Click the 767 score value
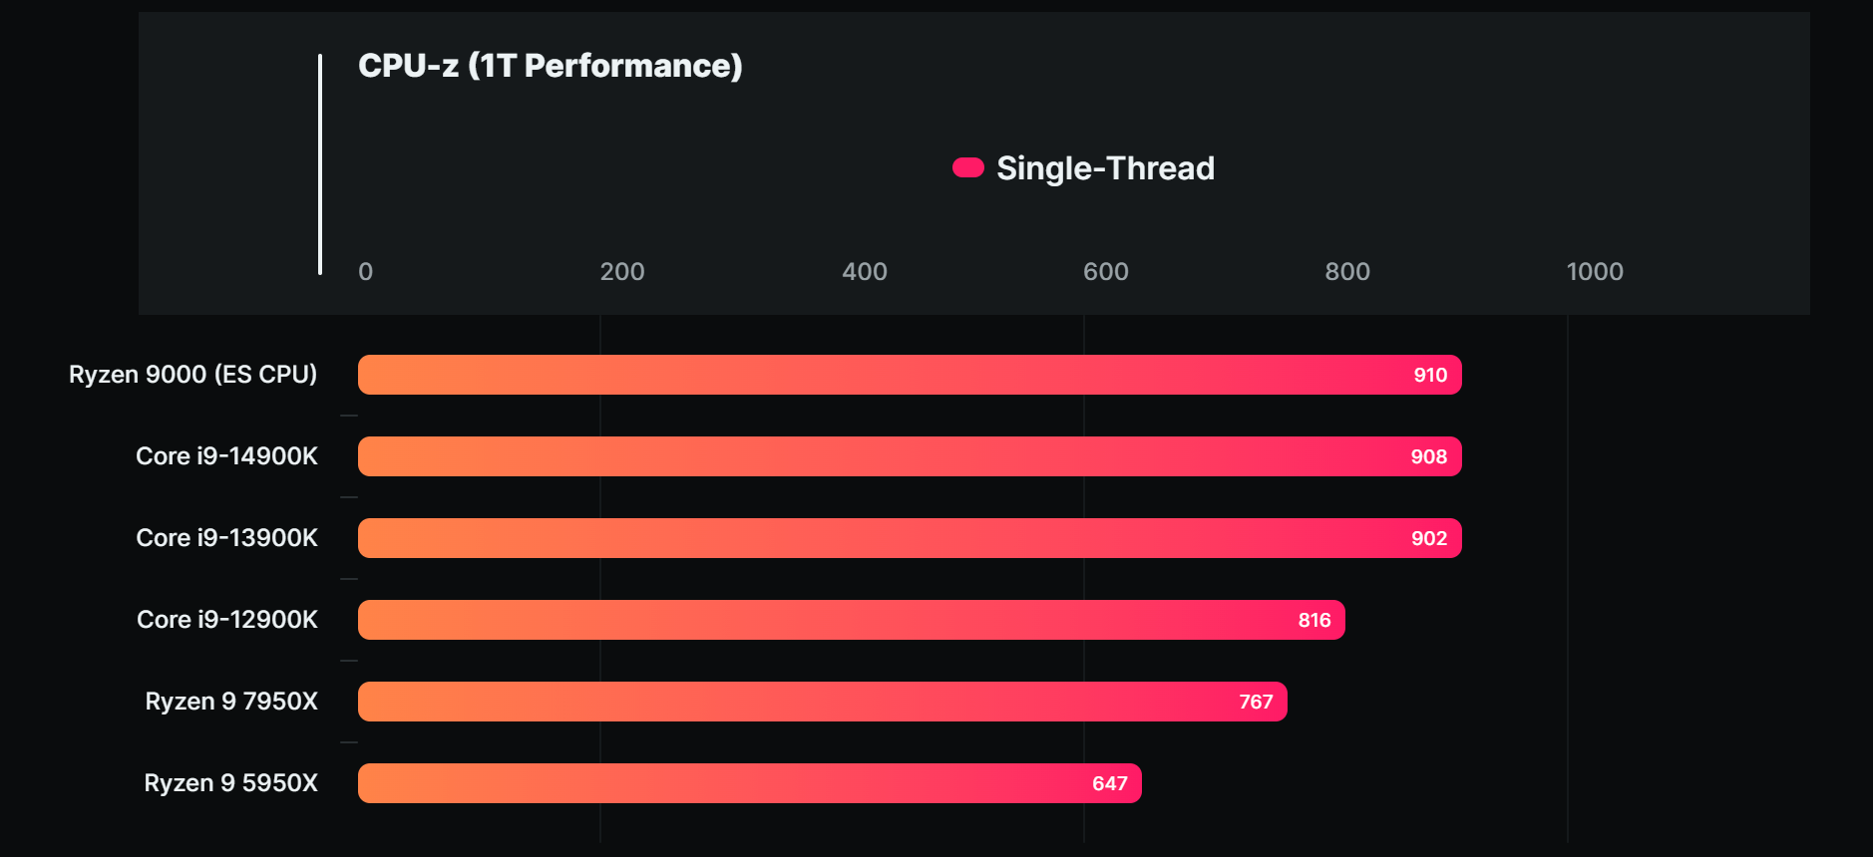The width and height of the screenshot is (1873, 857). pos(1256,703)
